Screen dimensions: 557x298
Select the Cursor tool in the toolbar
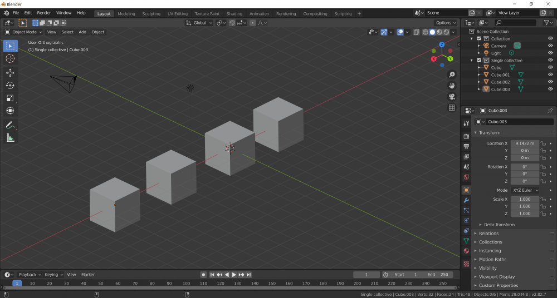pos(10,58)
